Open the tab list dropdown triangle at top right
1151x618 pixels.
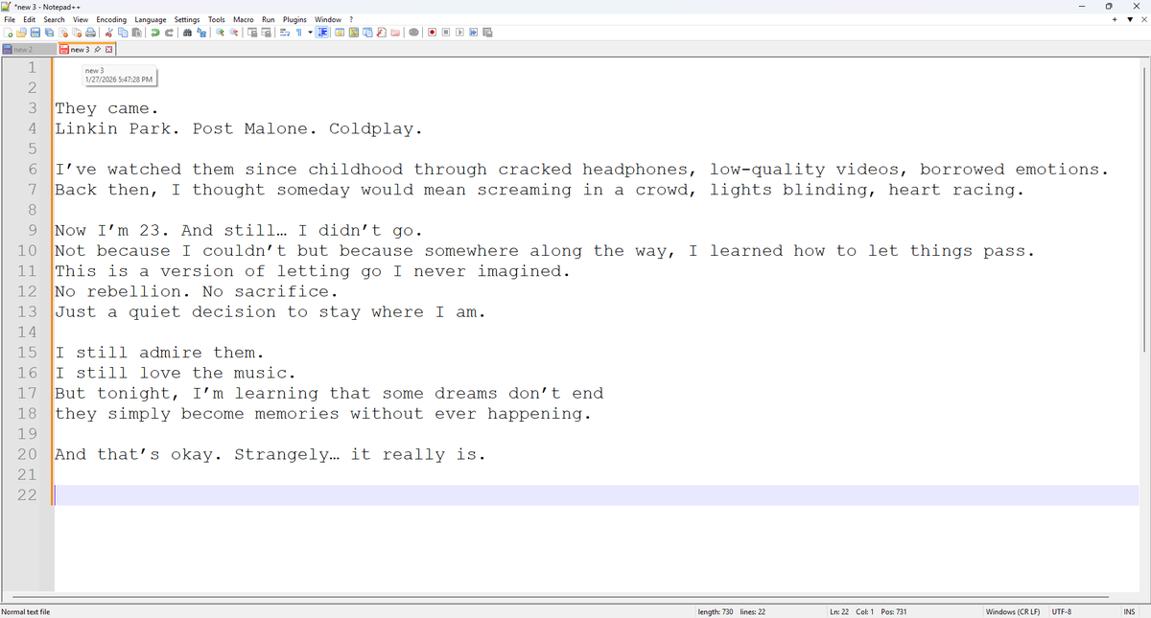coord(1129,19)
